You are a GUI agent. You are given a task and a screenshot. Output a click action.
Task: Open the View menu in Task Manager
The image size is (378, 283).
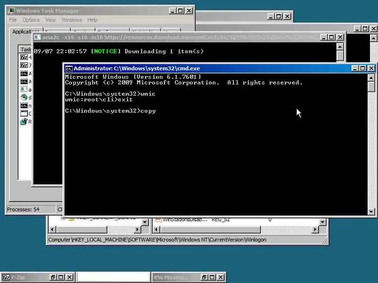[x=51, y=20]
